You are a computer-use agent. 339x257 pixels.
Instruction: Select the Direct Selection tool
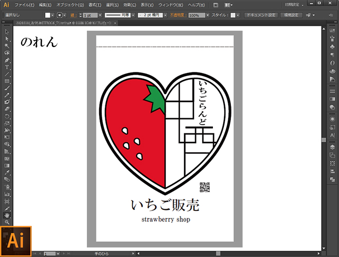tap(7, 39)
